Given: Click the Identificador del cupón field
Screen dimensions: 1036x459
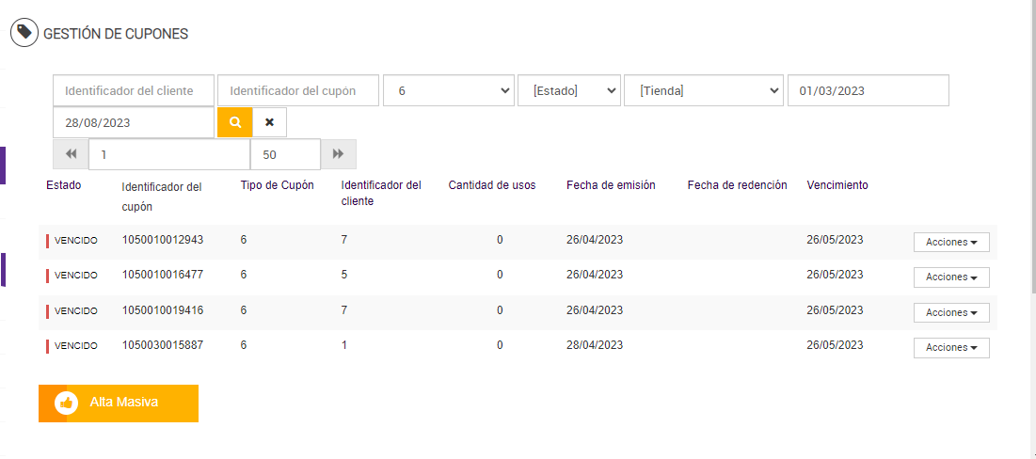Looking at the screenshot, I should click(x=298, y=90).
